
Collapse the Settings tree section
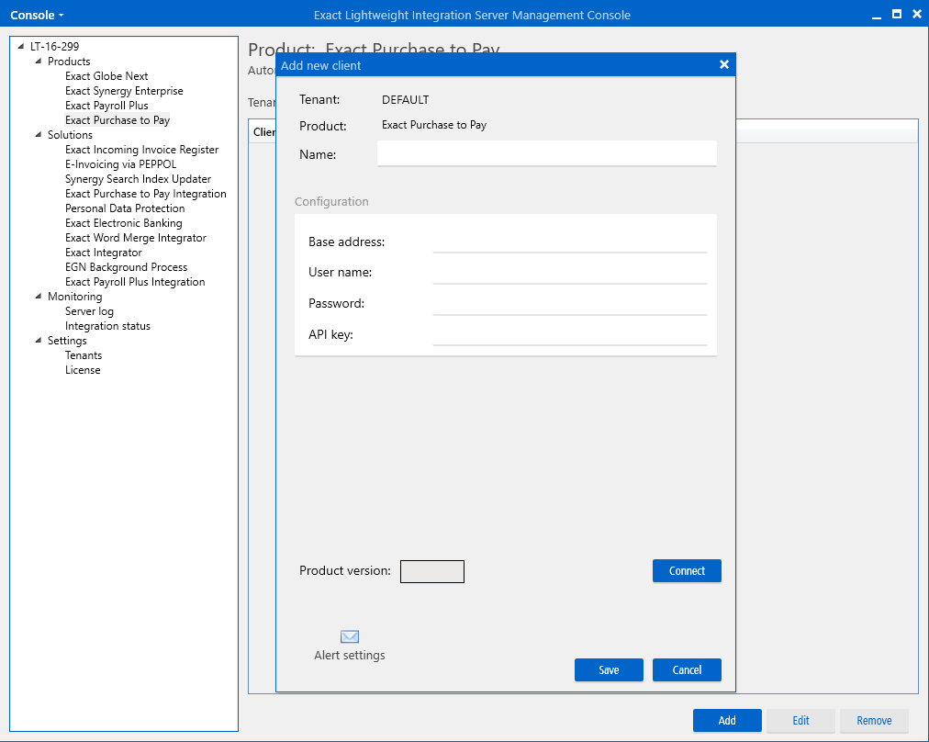point(39,340)
